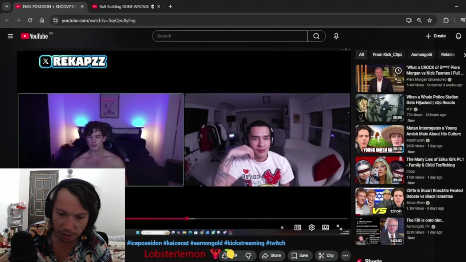Screen dimensions: 466x262
Task: Open the #kaicenat hashtag link
Action: (176, 243)
